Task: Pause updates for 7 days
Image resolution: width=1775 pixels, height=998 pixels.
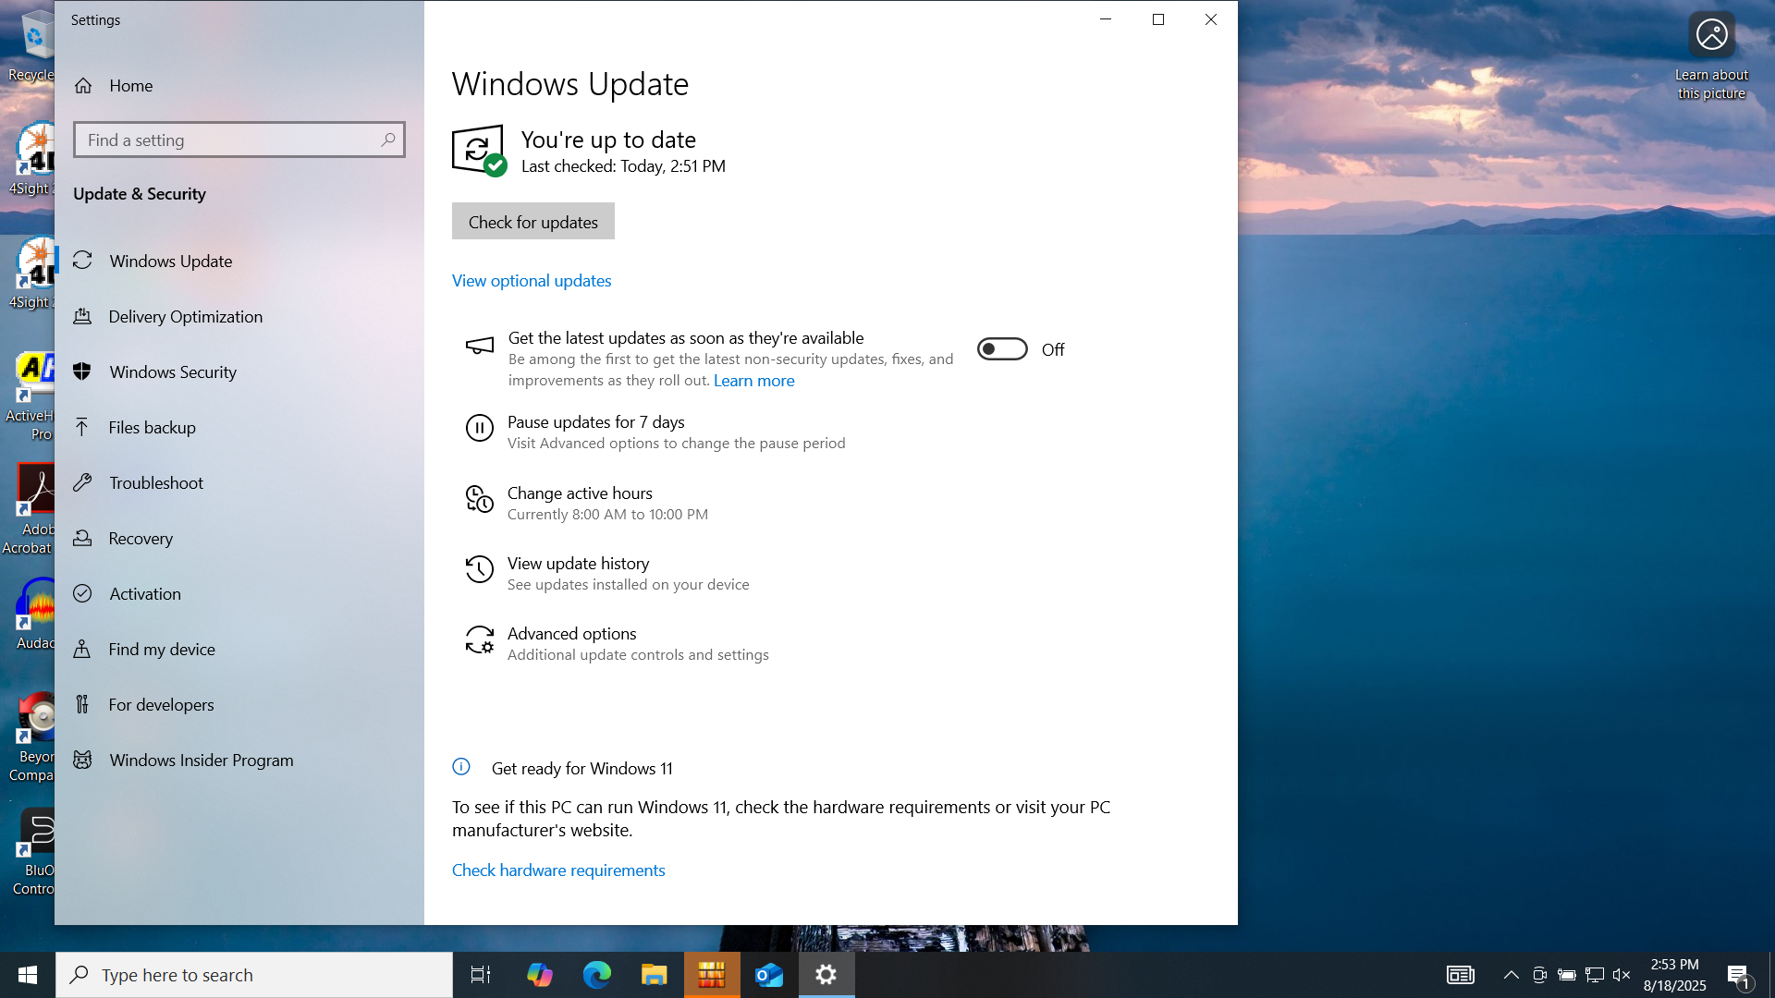Action: tap(596, 422)
